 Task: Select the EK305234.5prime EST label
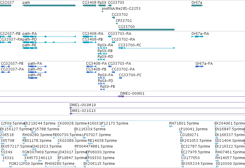pyautogui.click(x=197, y=164)
